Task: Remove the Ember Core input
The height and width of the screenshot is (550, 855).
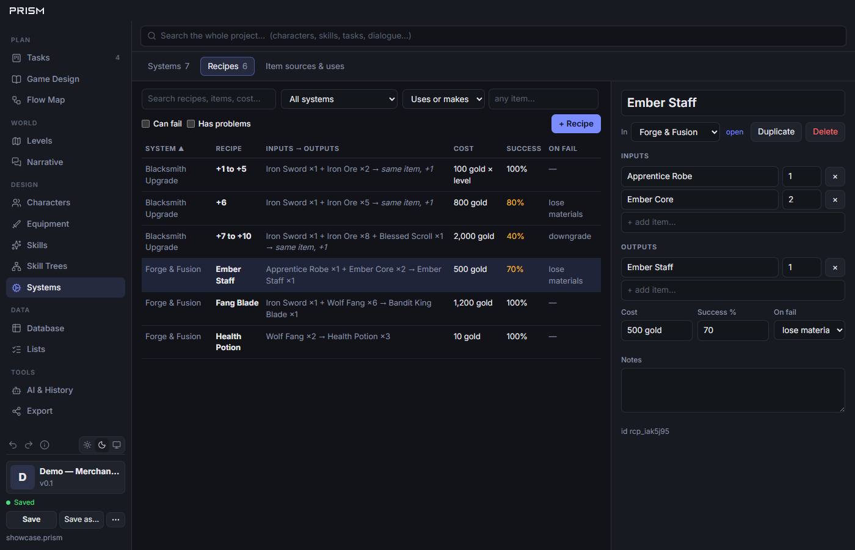Action: 835,200
